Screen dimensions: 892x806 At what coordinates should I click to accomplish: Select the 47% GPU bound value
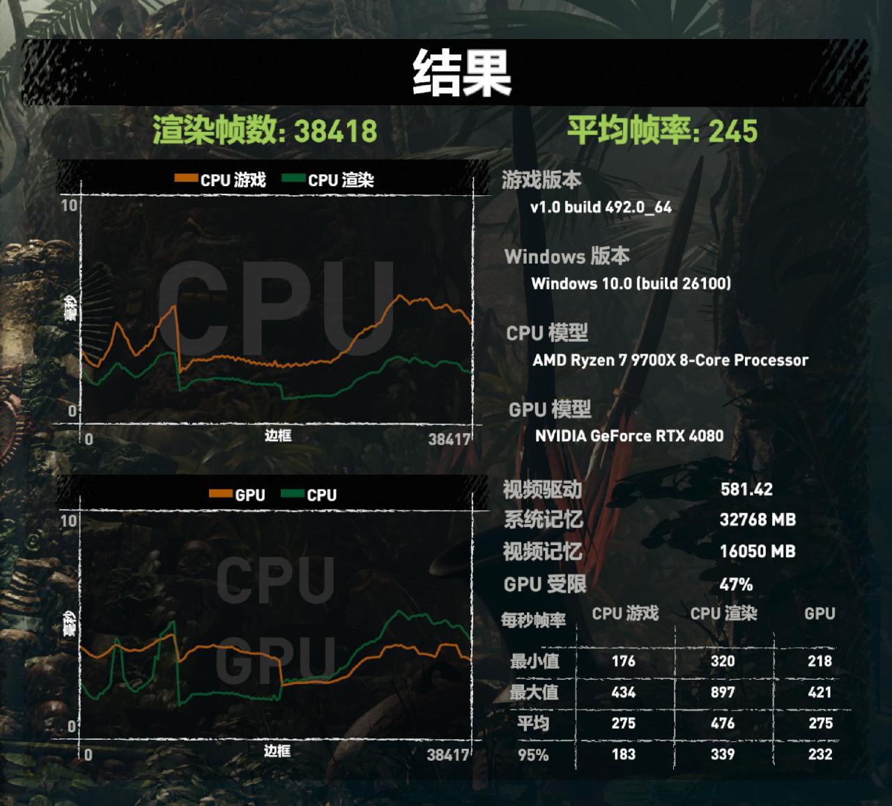(736, 584)
